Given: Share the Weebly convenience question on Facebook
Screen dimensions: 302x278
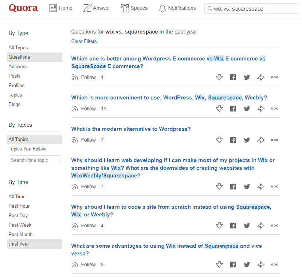Looking at the screenshot, I should tap(233, 109).
